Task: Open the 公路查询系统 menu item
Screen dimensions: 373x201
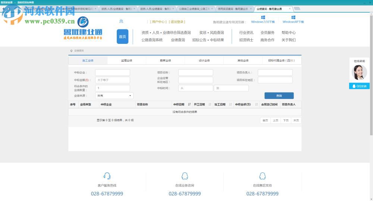Action: [x=152, y=40]
